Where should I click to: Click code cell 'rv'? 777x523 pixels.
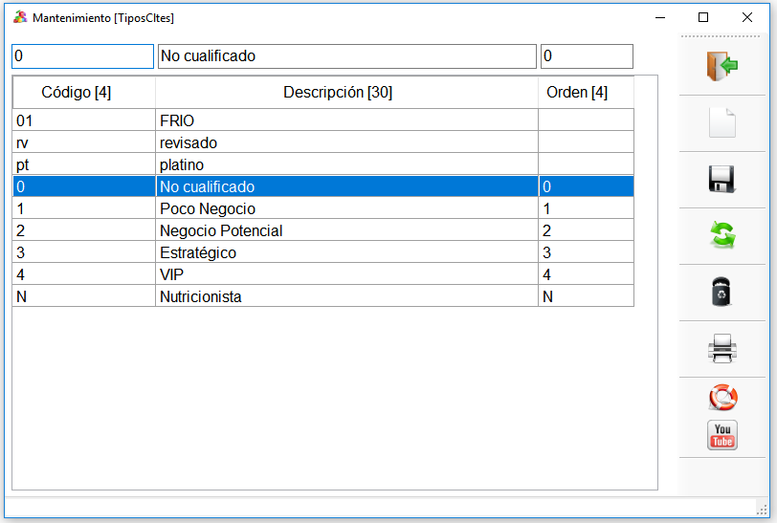(x=84, y=142)
